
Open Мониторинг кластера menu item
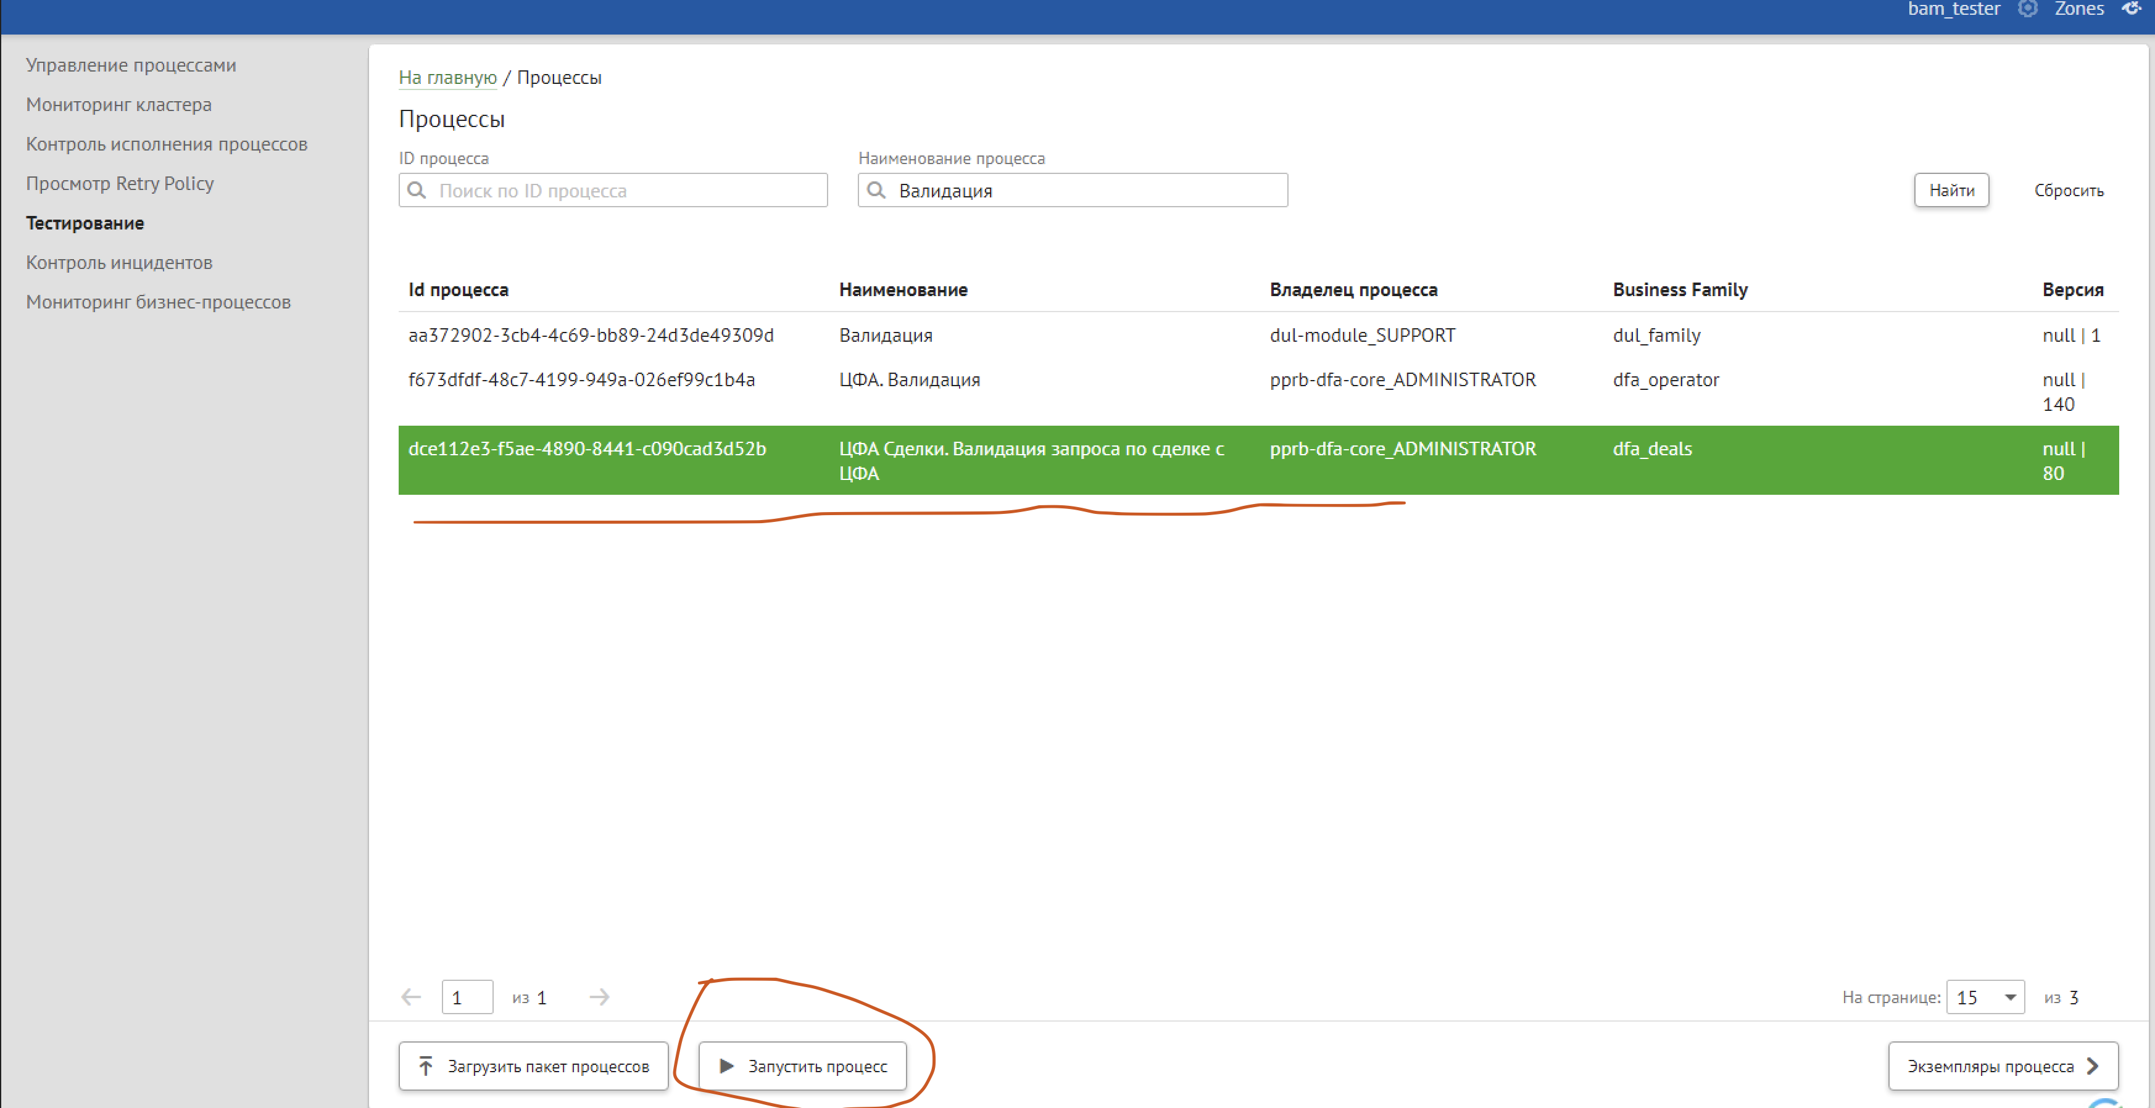118,104
